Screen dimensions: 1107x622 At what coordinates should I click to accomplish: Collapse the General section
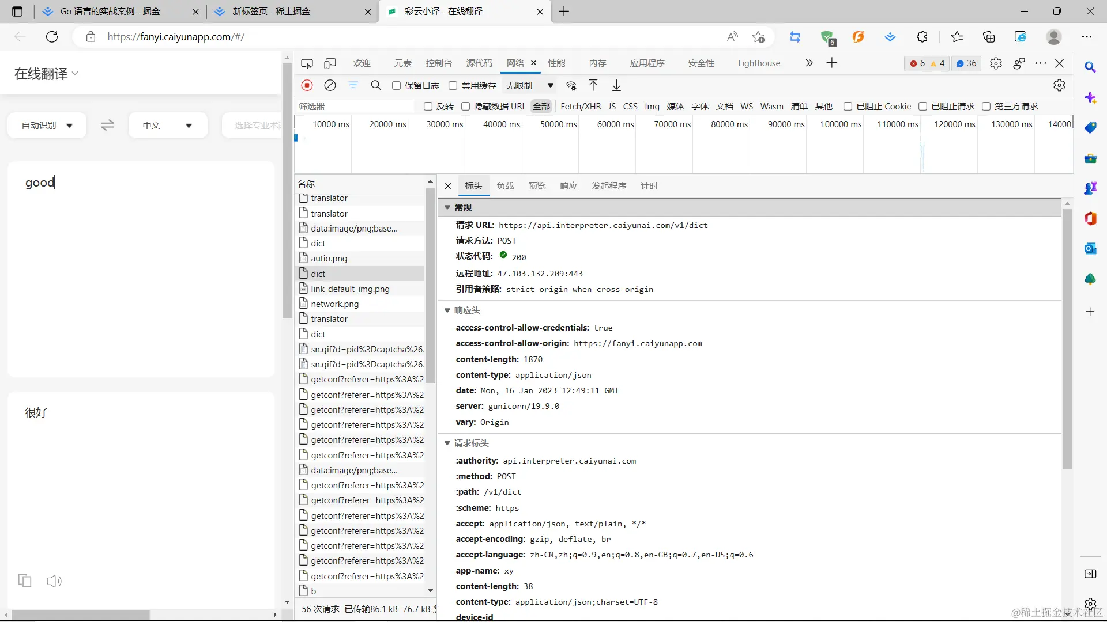447,207
